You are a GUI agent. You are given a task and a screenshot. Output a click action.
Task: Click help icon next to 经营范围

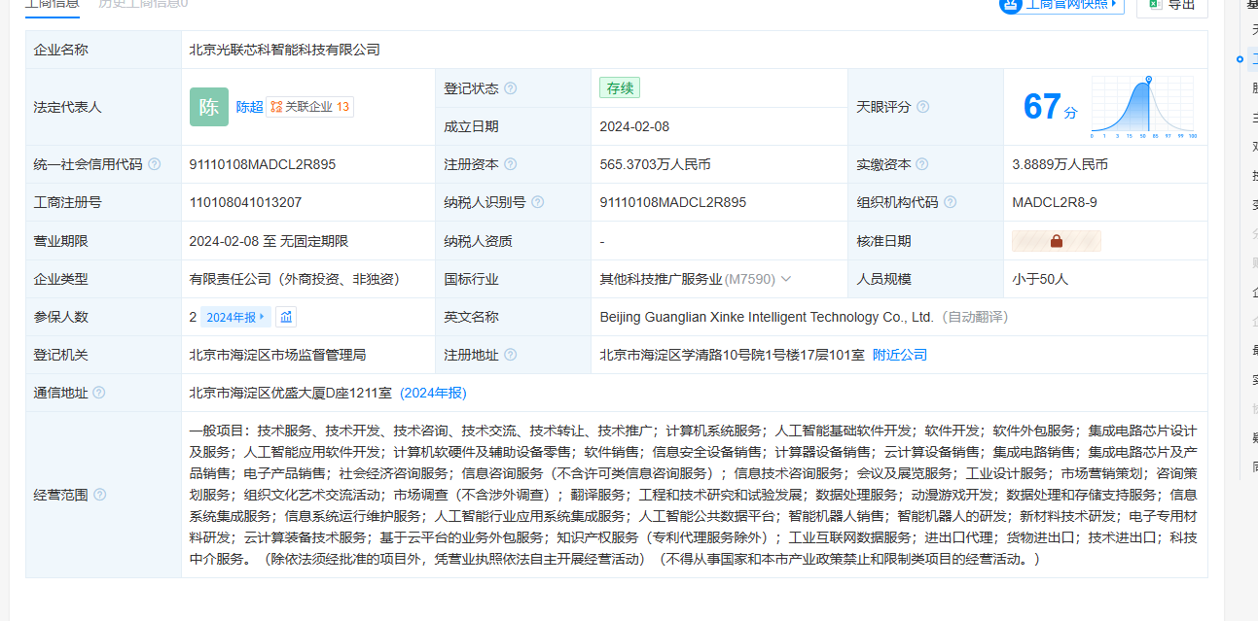[x=99, y=495]
